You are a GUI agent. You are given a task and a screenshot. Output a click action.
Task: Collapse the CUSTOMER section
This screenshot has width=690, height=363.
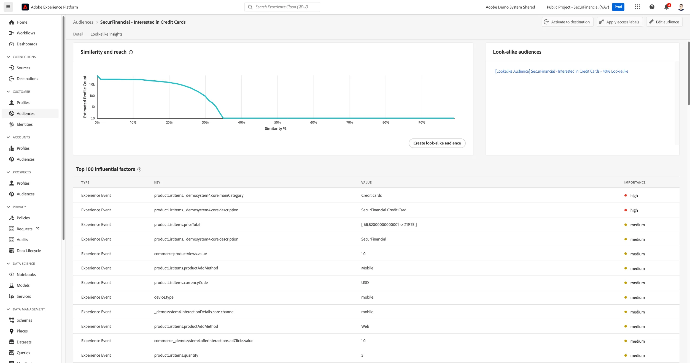[8, 92]
